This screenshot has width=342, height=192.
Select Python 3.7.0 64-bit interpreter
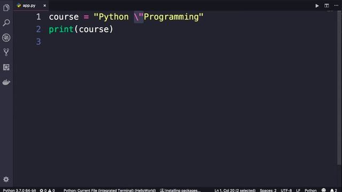19,190
